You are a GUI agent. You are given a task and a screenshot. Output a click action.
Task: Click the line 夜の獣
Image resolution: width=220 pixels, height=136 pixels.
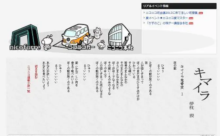(174, 66)
